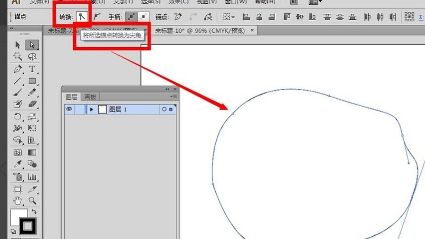Screen dimensions: 425x239
Task: Click Remove selected anchor points icon
Action: pyautogui.click(x=178, y=17)
